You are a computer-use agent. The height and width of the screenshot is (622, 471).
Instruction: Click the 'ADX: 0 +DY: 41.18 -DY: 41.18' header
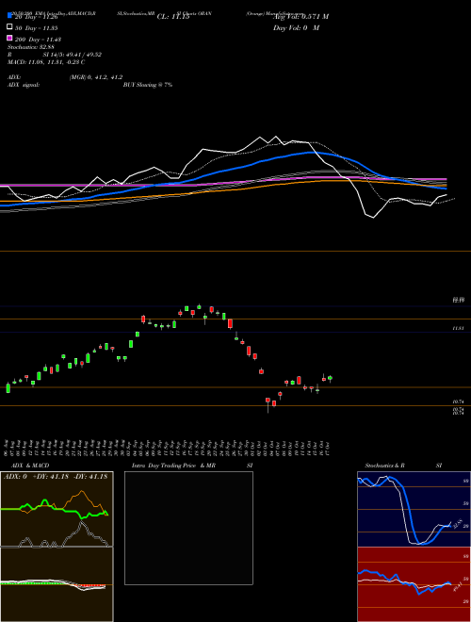point(56,477)
